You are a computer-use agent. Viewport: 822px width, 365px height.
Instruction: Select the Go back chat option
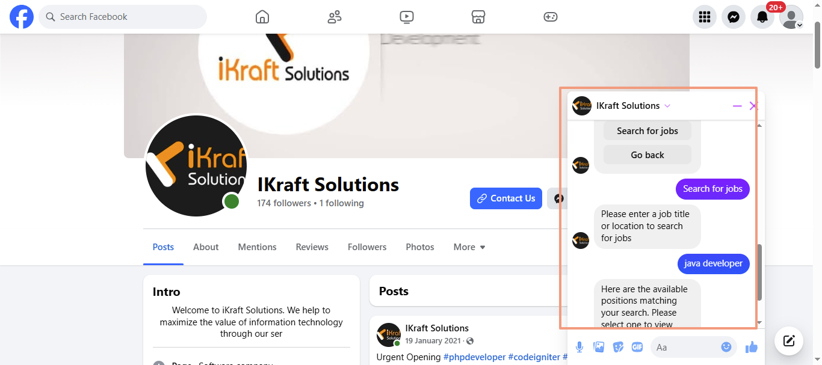pos(647,155)
